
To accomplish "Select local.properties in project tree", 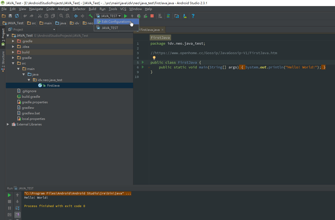I will click(33, 119).
